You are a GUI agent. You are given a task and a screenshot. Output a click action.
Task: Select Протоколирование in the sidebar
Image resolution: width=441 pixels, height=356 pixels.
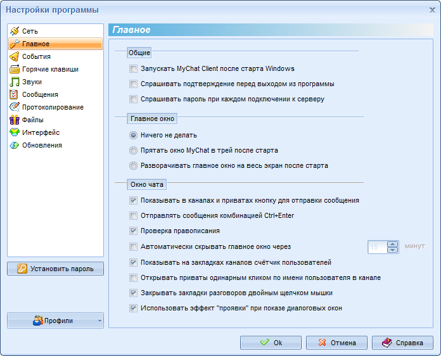point(55,107)
